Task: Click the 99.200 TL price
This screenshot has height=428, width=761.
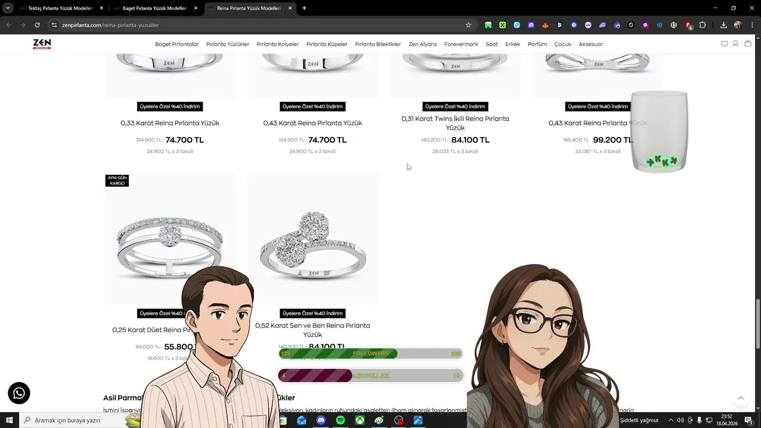Action: click(612, 140)
